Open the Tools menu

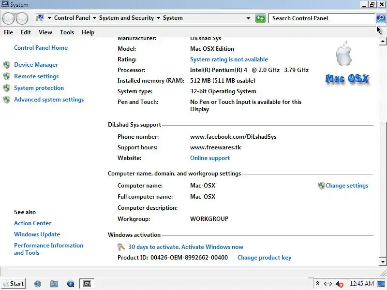pyautogui.click(x=67, y=32)
